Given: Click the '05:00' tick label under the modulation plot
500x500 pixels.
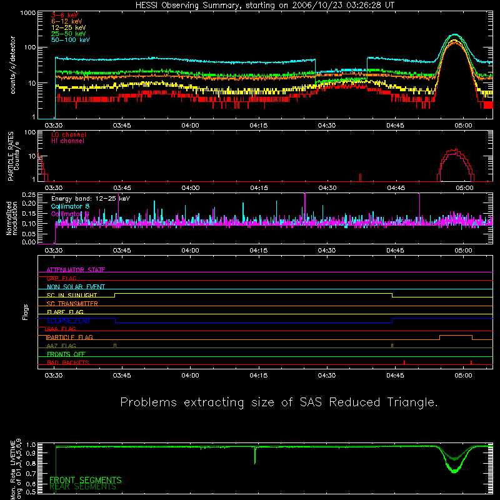Looking at the screenshot, I should pyautogui.click(x=463, y=251).
